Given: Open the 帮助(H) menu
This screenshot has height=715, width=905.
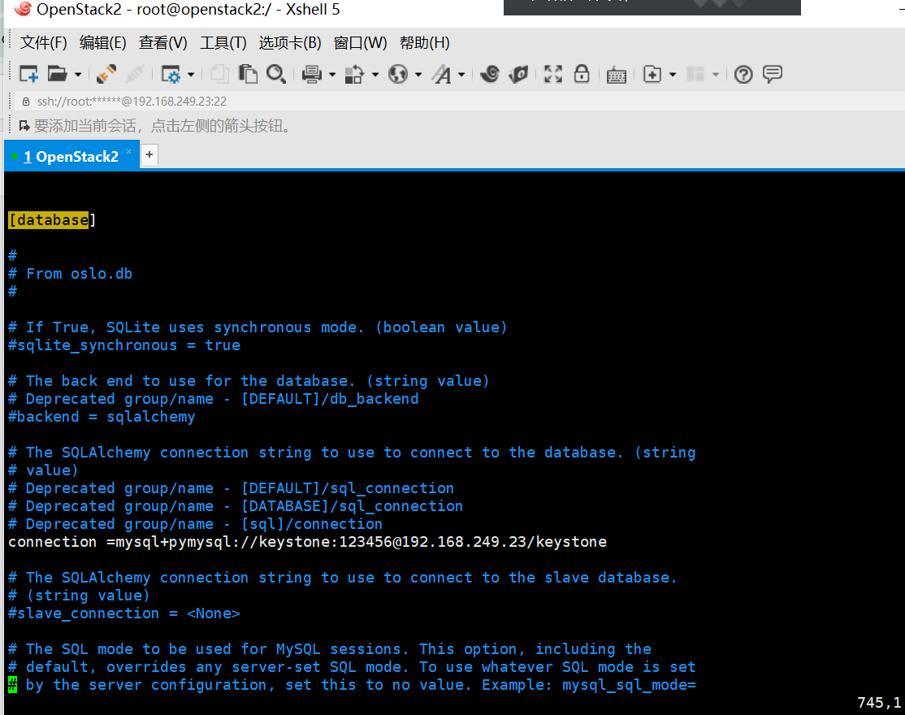Looking at the screenshot, I should [x=424, y=43].
